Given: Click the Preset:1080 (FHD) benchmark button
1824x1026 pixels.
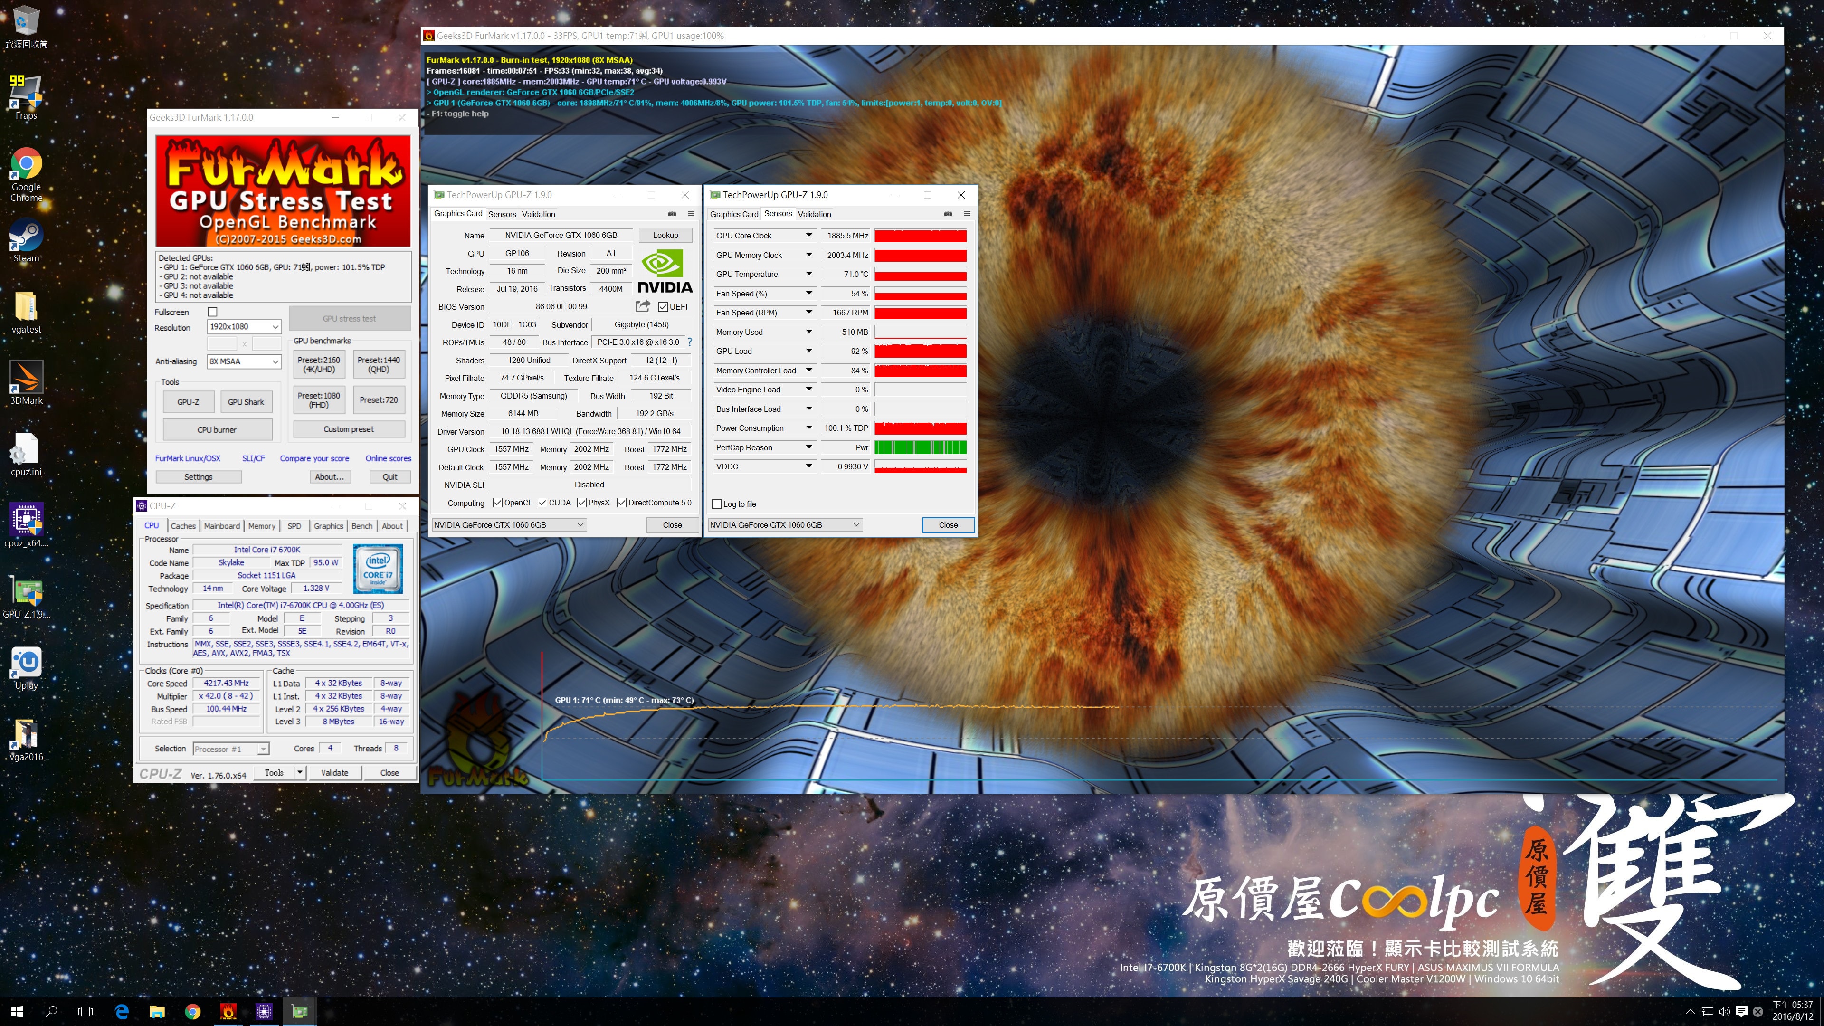Looking at the screenshot, I should [319, 400].
